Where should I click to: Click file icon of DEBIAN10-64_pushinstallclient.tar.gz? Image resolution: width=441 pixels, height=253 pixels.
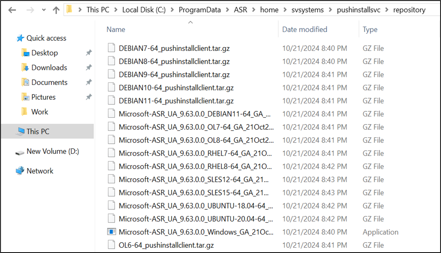pyautogui.click(x=111, y=87)
